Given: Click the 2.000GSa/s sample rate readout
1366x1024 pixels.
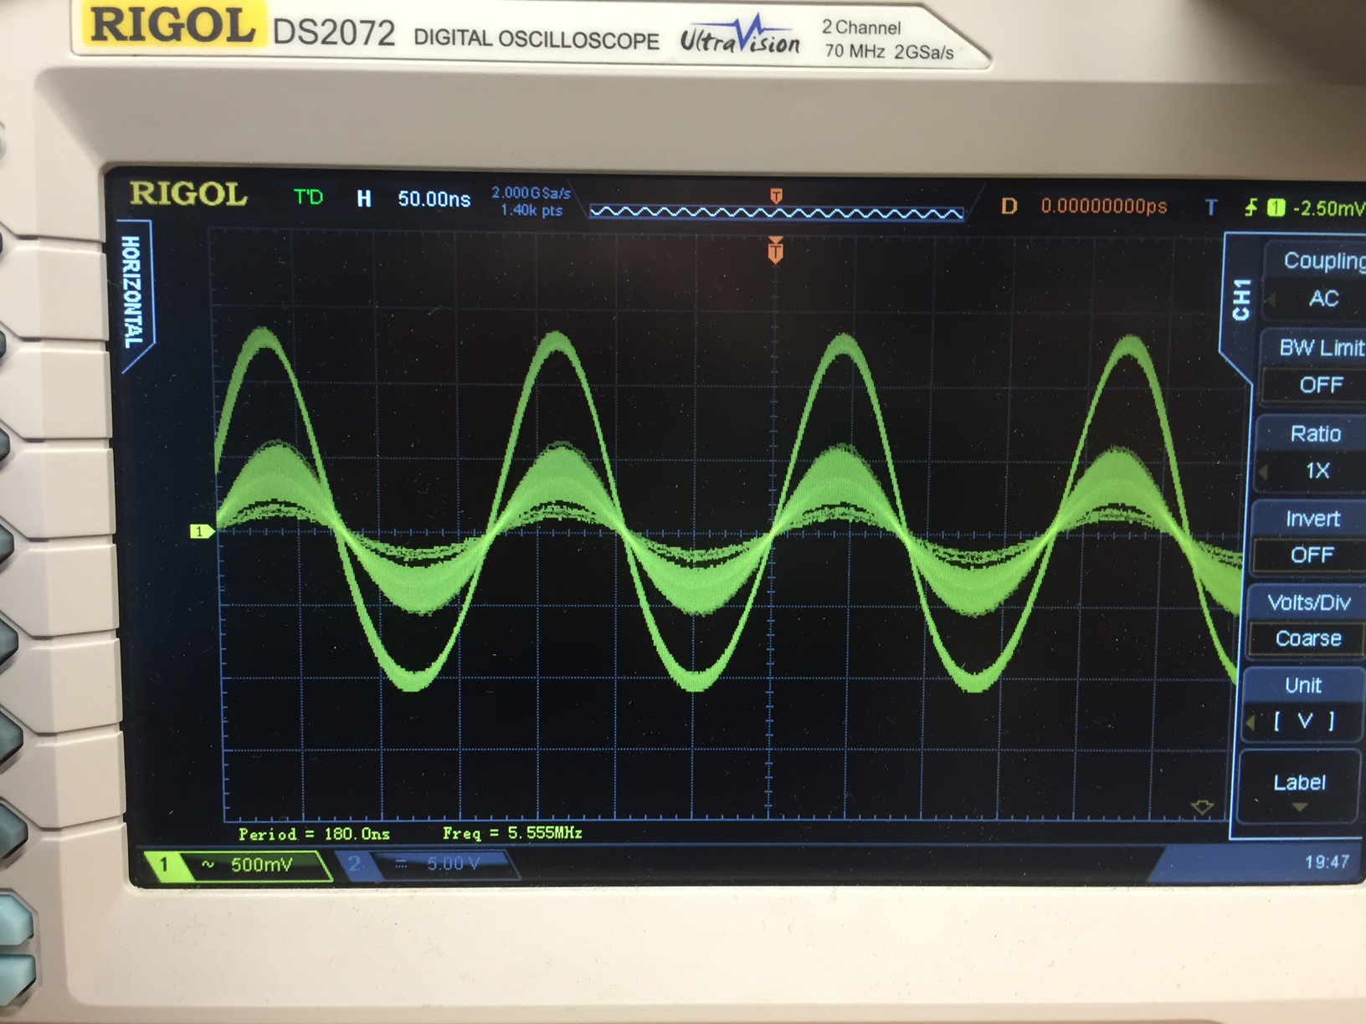Looking at the screenshot, I should 531,193.
